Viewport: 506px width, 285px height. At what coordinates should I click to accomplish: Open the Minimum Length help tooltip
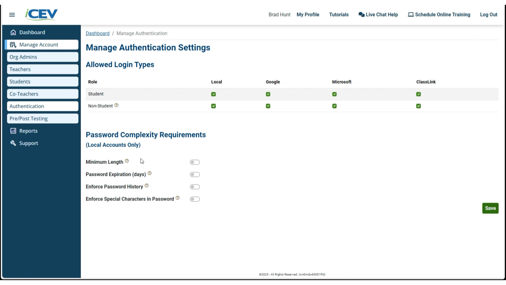[x=127, y=160]
